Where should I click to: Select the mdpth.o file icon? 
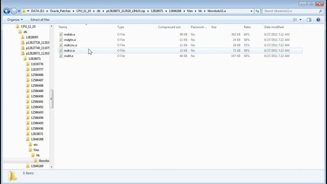tap(61, 40)
